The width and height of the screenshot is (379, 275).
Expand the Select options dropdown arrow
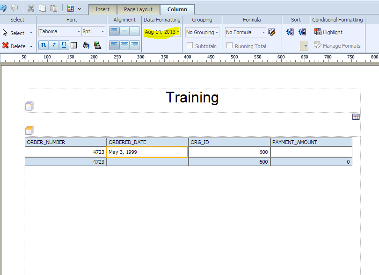[x=31, y=33]
